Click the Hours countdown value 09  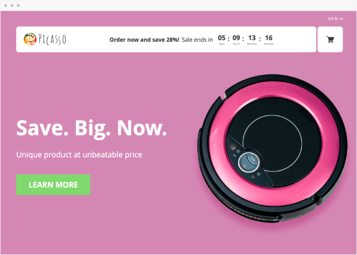236,38
